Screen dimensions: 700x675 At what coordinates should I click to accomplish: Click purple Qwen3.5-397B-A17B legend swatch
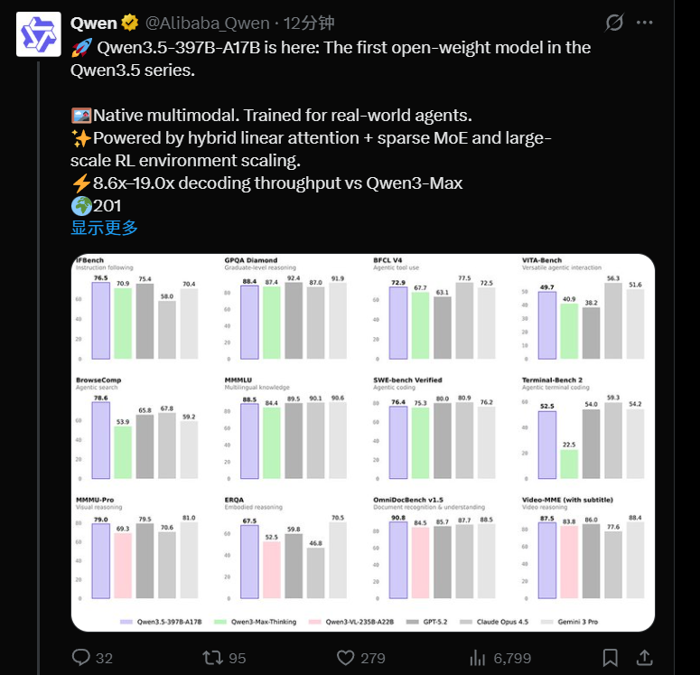click(x=127, y=623)
